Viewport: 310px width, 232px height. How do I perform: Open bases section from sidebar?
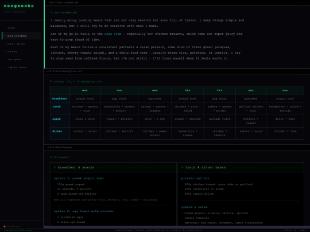(x=22, y=52)
